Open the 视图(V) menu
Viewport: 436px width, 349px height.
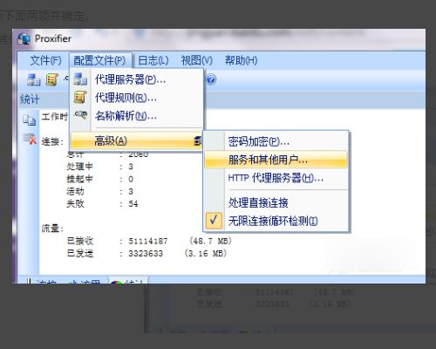197,60
